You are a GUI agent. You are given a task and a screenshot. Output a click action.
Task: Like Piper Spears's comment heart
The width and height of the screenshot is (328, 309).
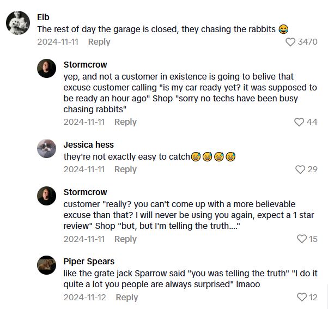(302, 297)
